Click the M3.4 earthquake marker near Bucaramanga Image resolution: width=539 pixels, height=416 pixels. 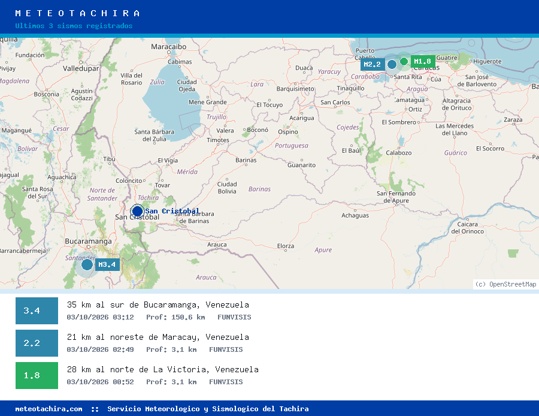click(x=87, y=264)
